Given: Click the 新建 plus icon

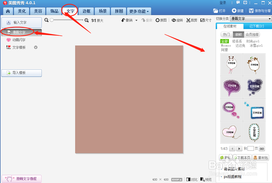Looking at the screenshot, I should pyautogui.click(x=234, y=11).
